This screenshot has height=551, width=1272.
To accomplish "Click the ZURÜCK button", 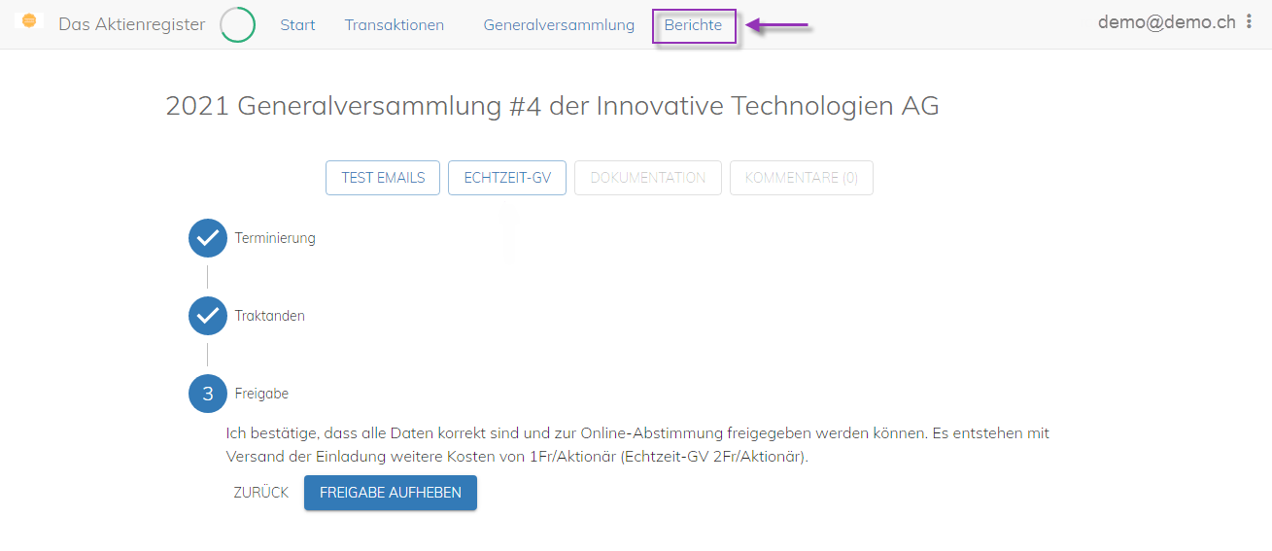I will click(x=261, y=493).
